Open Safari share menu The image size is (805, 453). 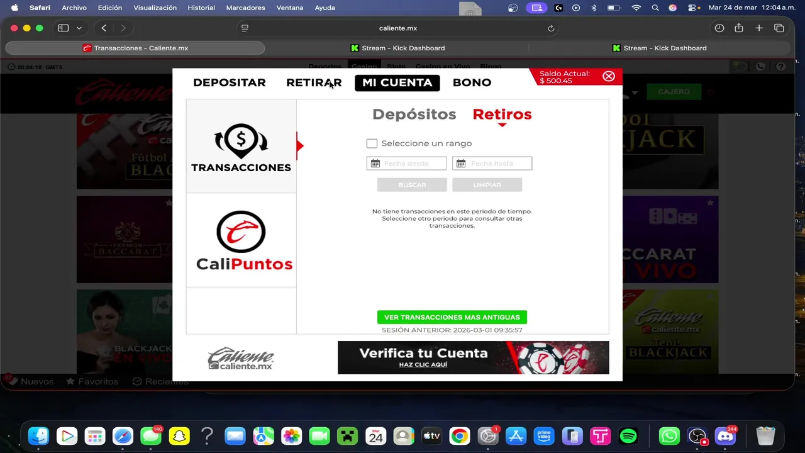(739, 28)
